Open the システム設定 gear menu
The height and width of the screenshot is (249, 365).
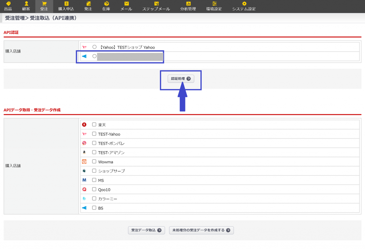(x=244, y=6)
